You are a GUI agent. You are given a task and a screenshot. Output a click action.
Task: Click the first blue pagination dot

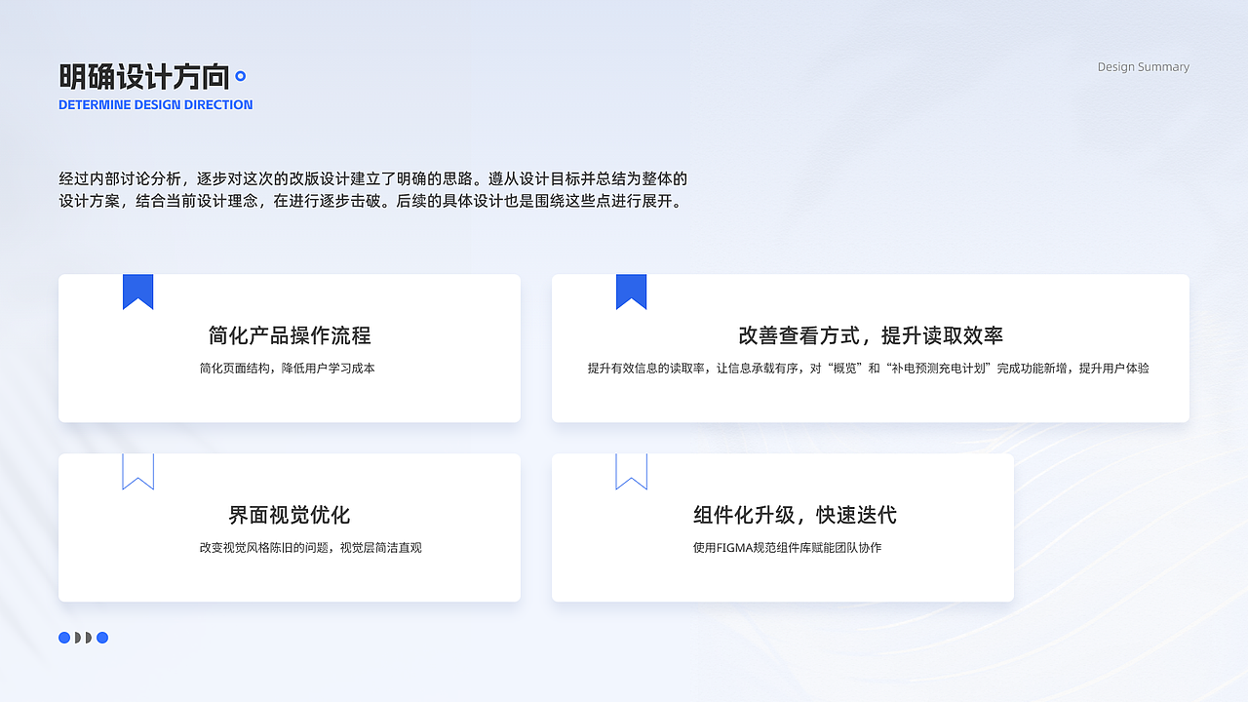coord(62,638)
